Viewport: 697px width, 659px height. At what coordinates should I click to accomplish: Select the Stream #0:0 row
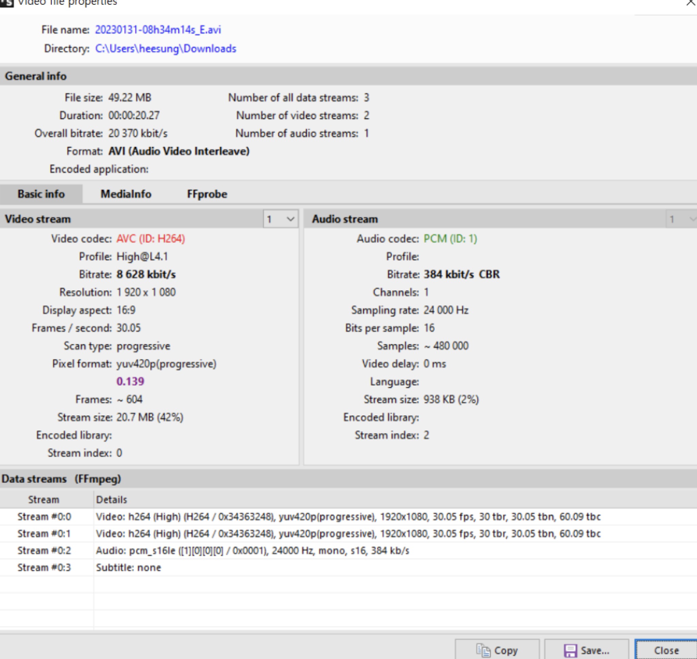(44, 517)
